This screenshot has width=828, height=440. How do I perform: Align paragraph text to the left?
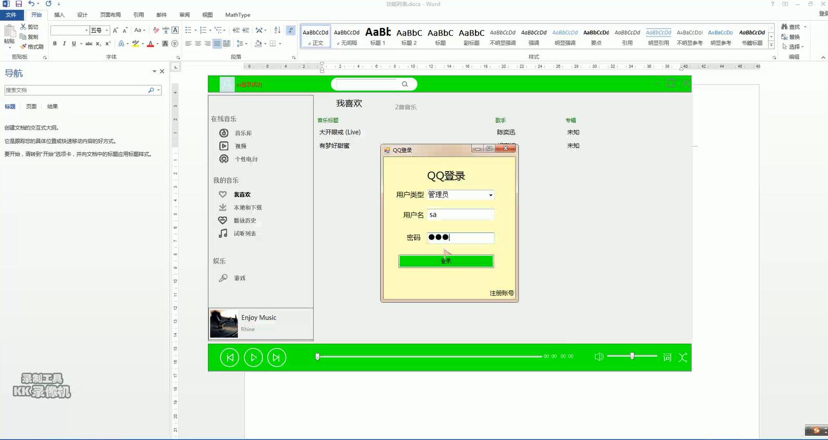pyautogui.click(x=189, y=44)
